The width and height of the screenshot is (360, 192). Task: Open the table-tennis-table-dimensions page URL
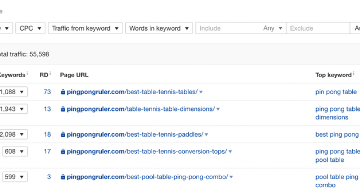pos(141,109)
